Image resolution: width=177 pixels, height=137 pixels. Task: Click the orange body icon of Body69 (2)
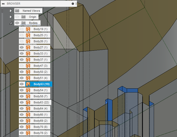[x=28, y=121]
